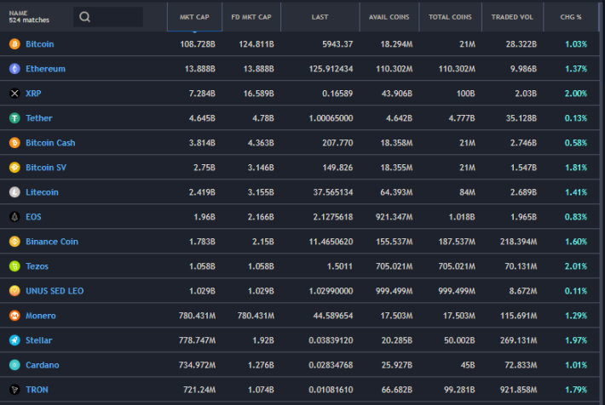The width and height of the screenshot is (605, 405).
Task: Open the UNUS SED LEO link
Action: (x=55, y=291)
